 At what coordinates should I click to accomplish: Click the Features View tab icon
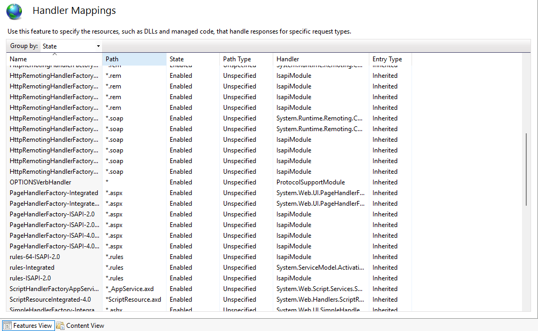[7, 326]
